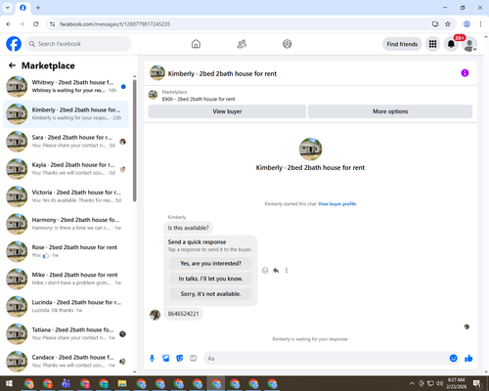The width and height of the screenshot is (489, 391).
Task: Open a new browser tab
Action: 38,8
